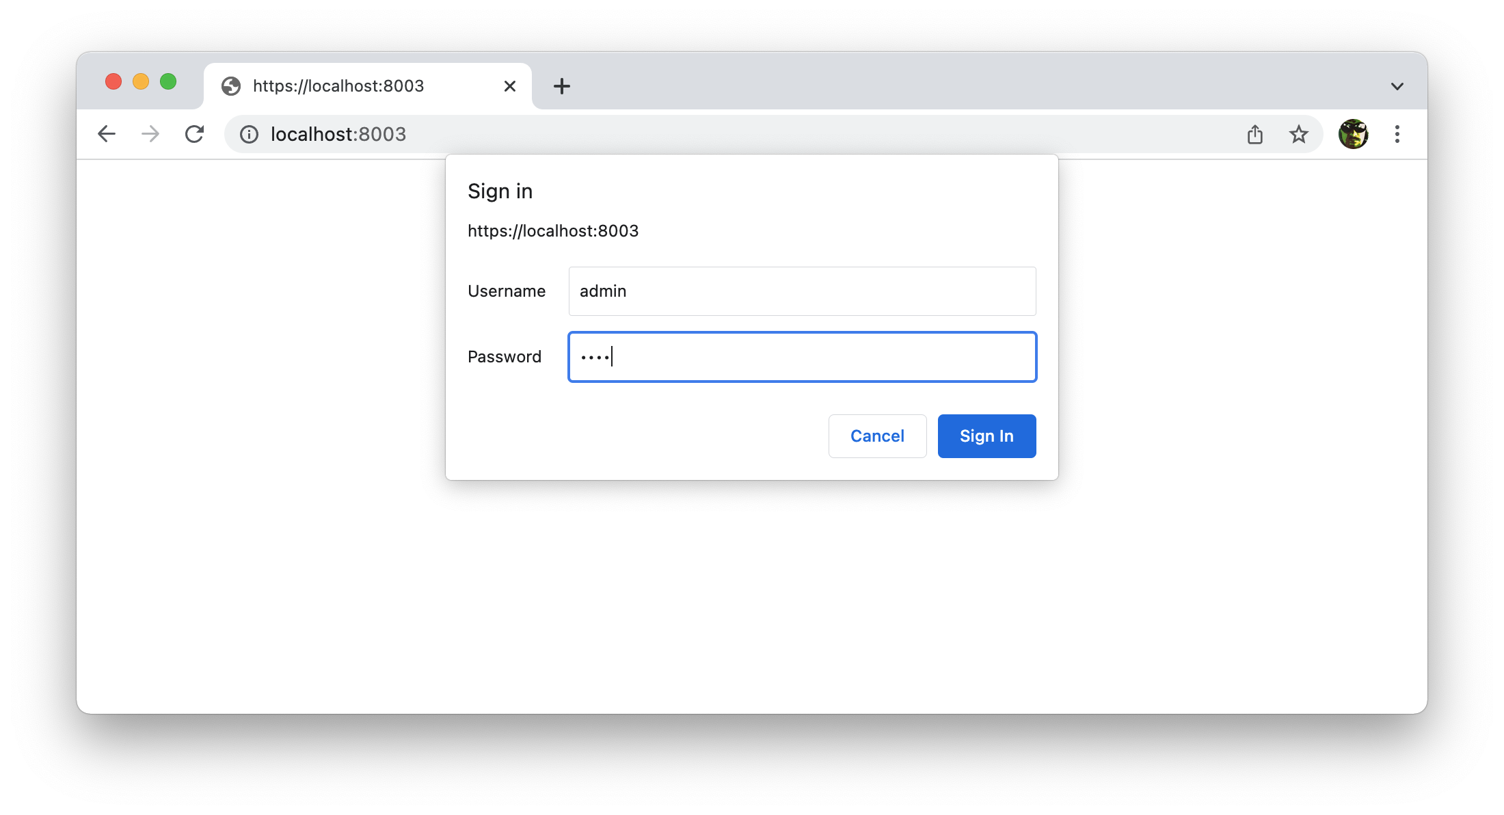Bookmark this page using the star icon
This screenshot has width=1504, height=815.
point(1298,134)
